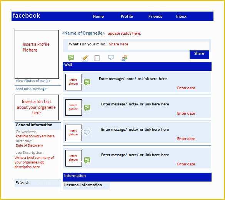Image resolution: width=225 pixels, height=200 pixels.
Task: Click 'Date of Discovery' text
Action: [x=29, y=145]
